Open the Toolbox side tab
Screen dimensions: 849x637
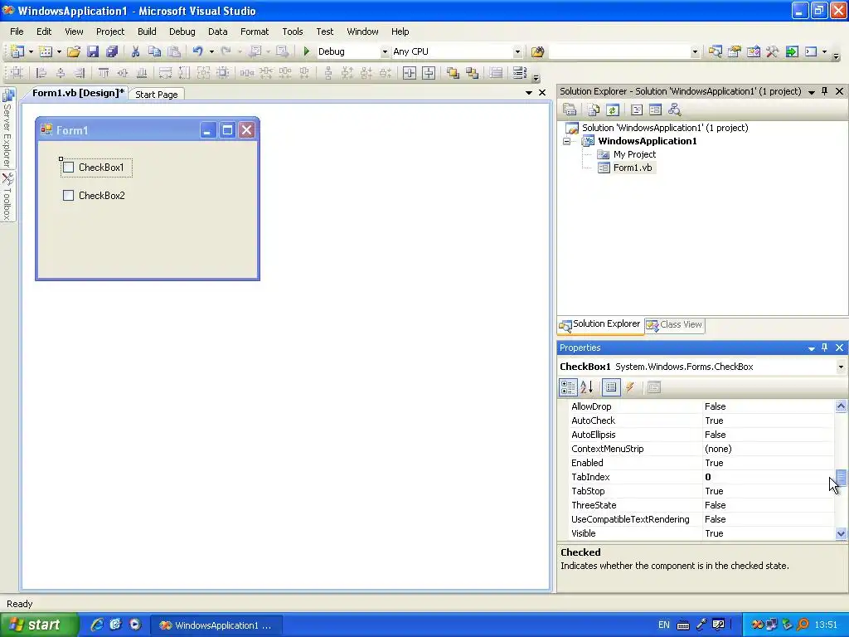pos(7,197)
